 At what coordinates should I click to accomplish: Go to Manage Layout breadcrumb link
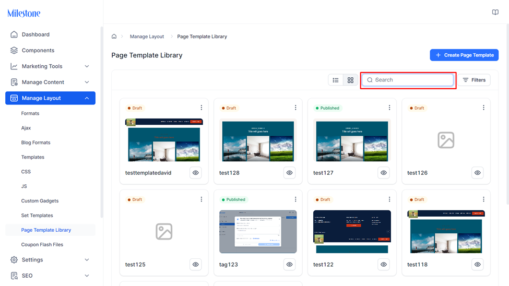147,37
